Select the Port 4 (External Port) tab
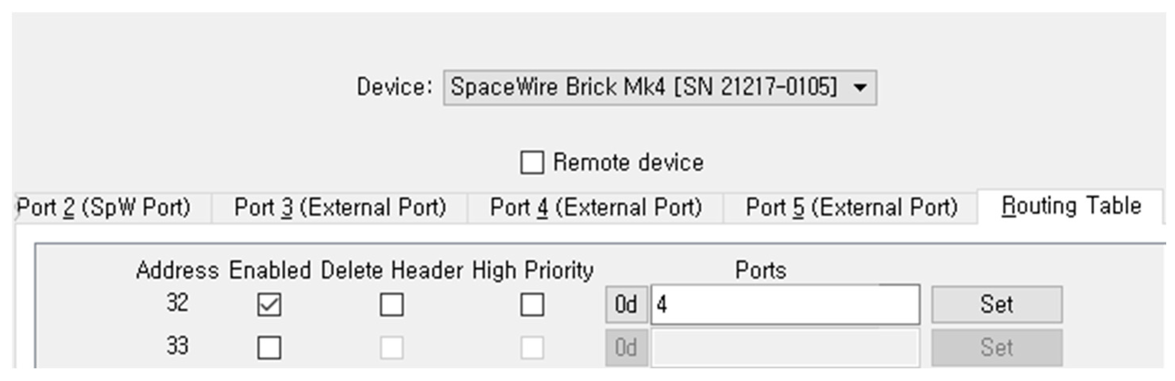1175x381 pixels. pyautogui.click(x=596, y=207)
